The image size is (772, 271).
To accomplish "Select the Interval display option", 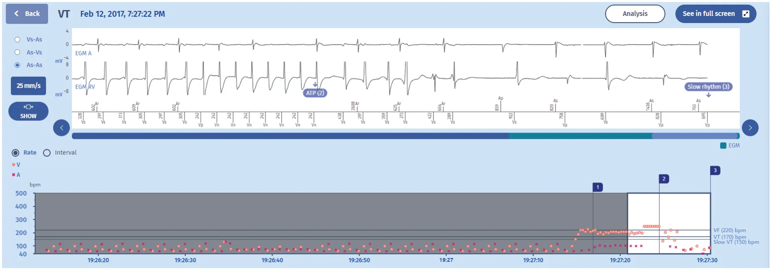I will pyautogui.click(x=47, y=153).
